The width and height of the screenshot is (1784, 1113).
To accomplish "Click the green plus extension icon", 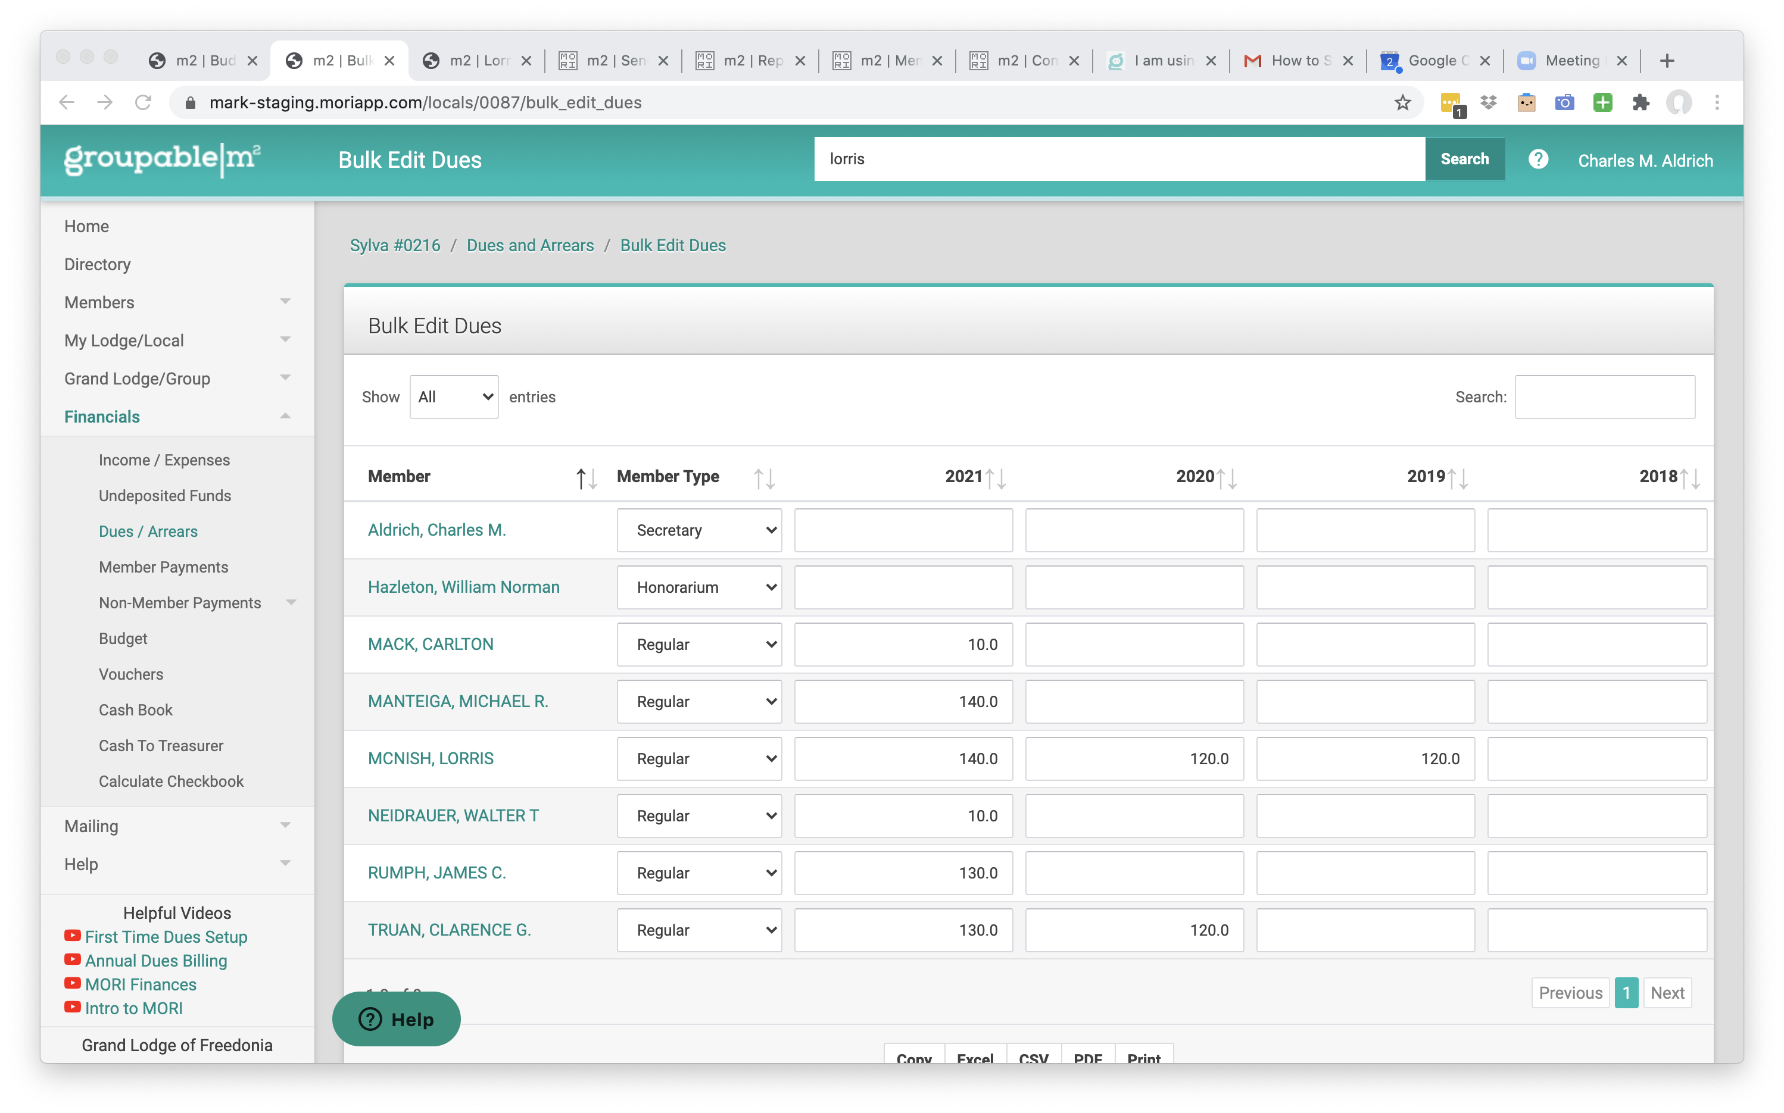I will [x=1602, y=102].
